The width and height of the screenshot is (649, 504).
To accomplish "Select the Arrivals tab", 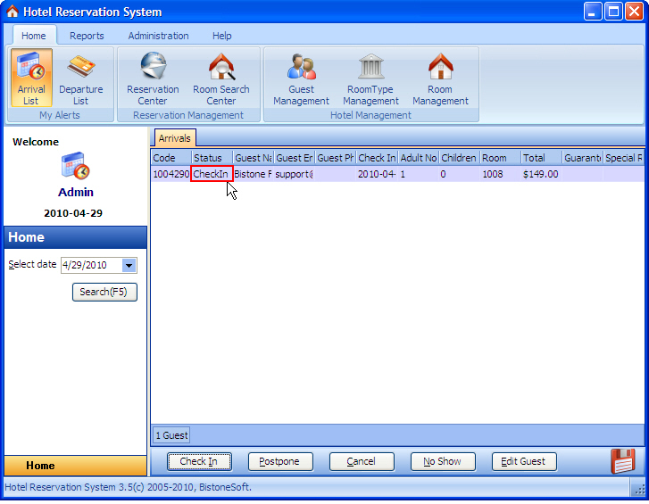I will click(174, 138).
